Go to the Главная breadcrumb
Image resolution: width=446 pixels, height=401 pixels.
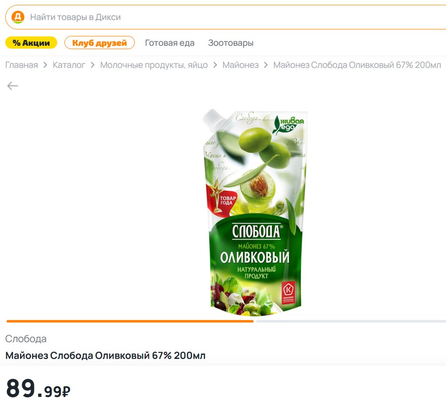tap(22, 65)
